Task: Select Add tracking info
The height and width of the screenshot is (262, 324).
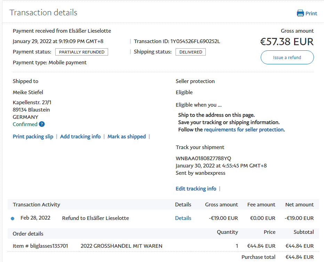Action: (80, 137)
